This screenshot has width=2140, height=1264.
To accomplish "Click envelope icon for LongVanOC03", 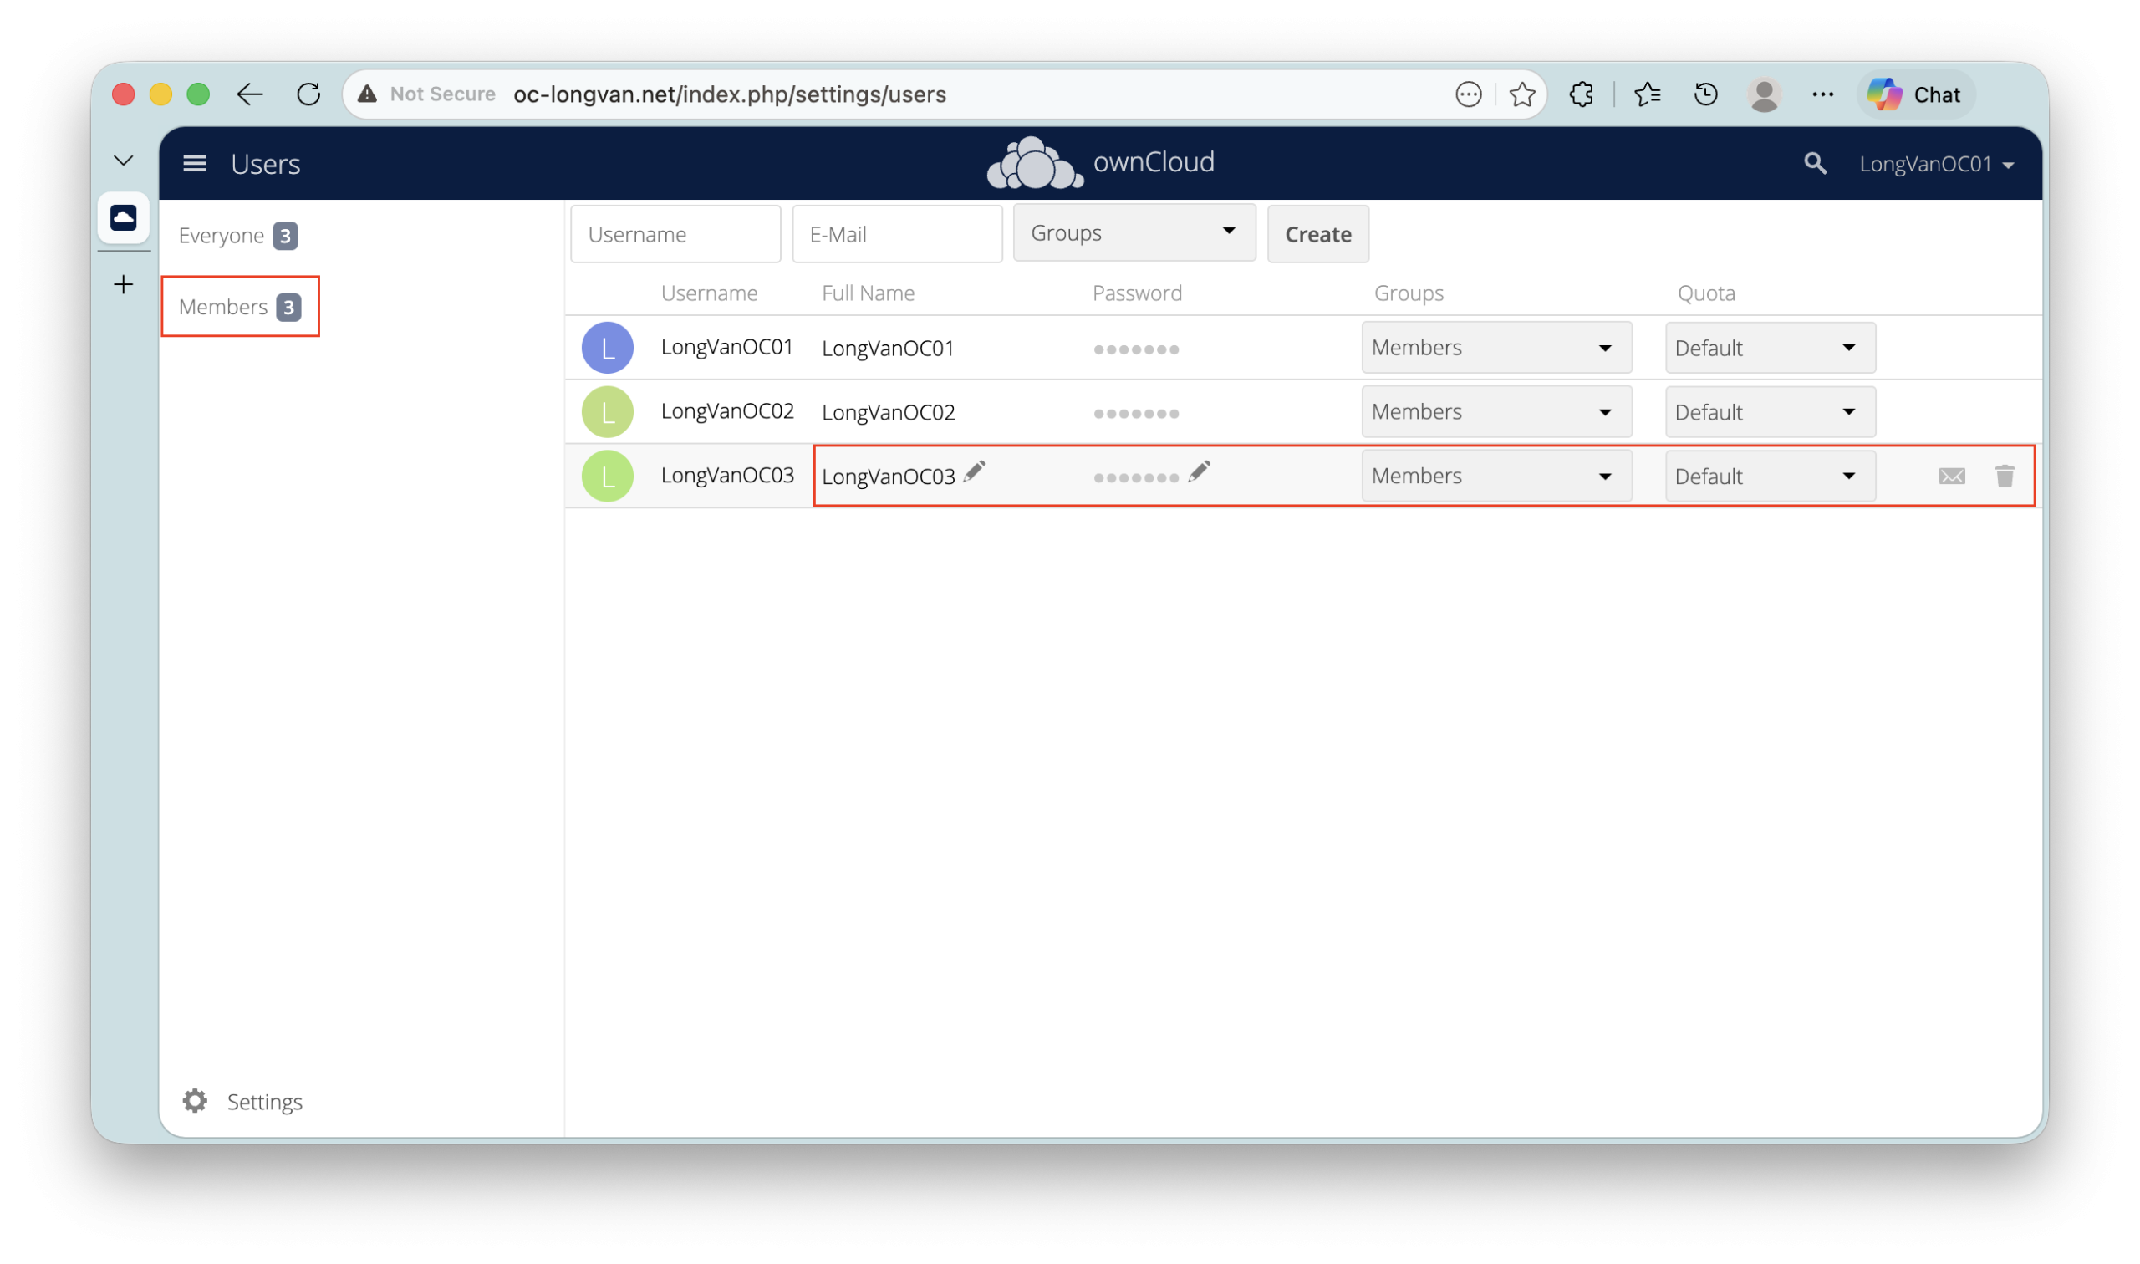I will tap(1952, 477).
